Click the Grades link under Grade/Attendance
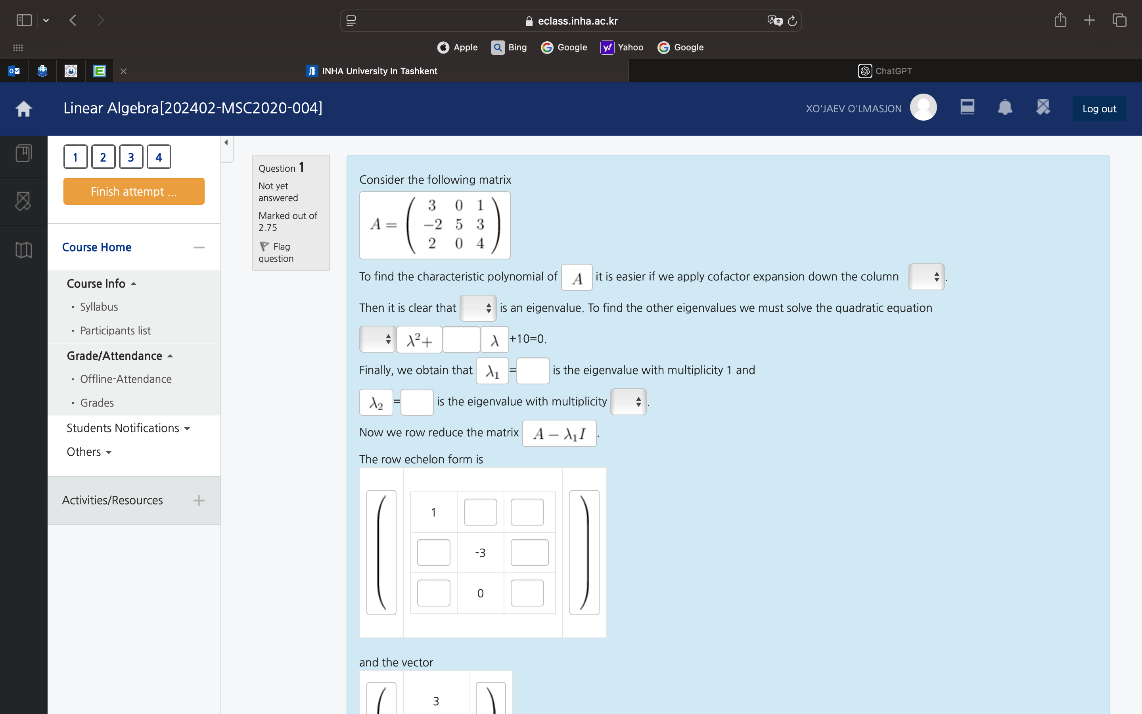 click(x=96, y=401)
